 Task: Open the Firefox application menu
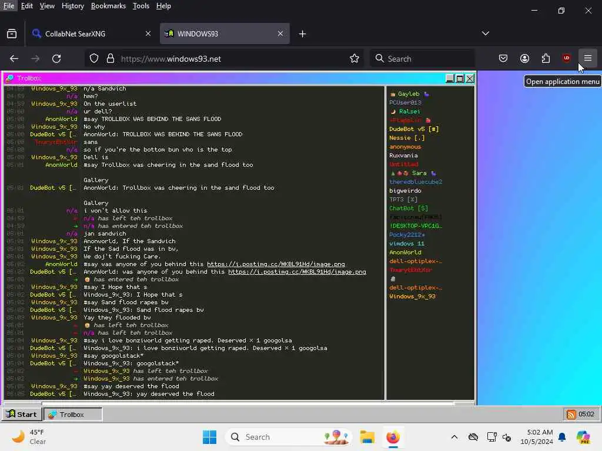(x=587, y=58)
